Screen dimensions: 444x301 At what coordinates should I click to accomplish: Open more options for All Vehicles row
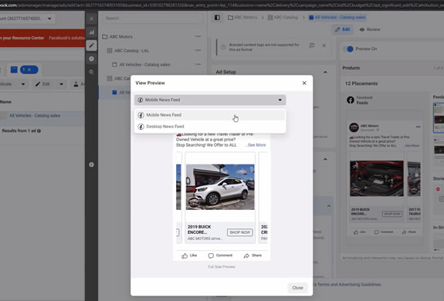198,64
